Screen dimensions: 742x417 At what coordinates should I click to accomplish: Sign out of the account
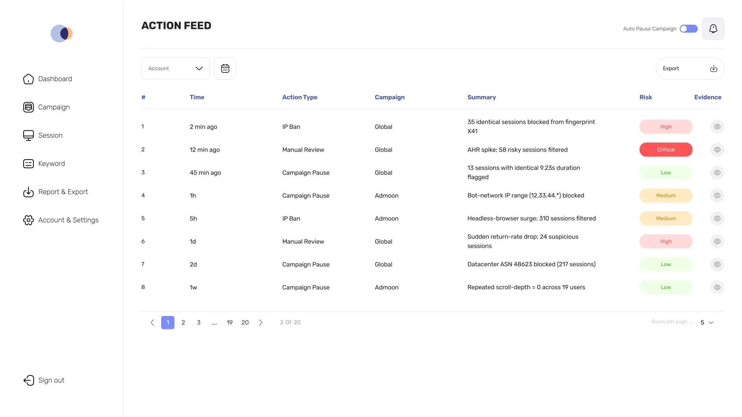[x=44, y=380]
